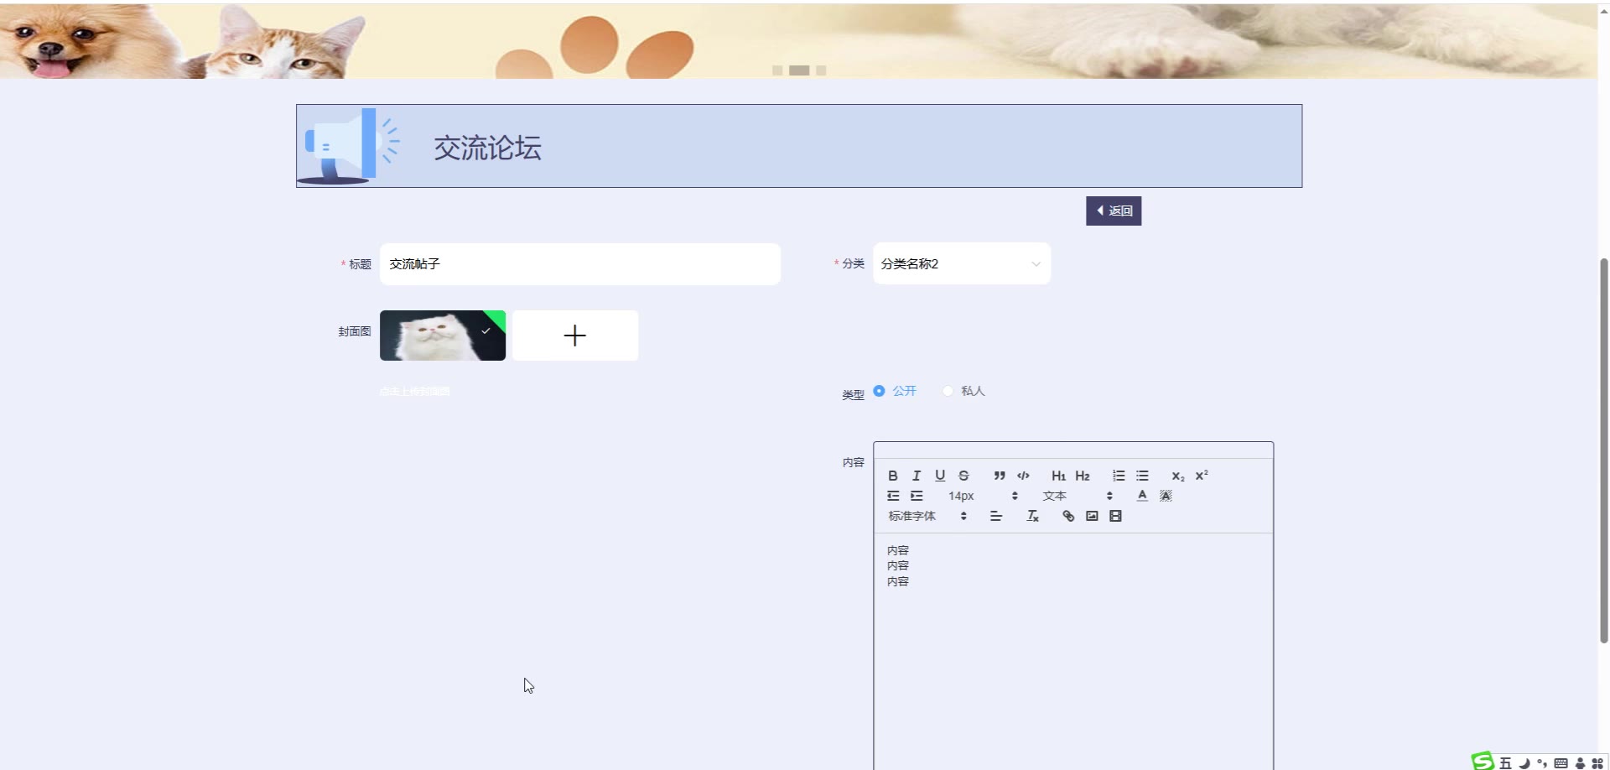Viewport: 1610px width, 770px height.
Task: Open the text color picker (A icon)
Action: tap(1142, 496)
